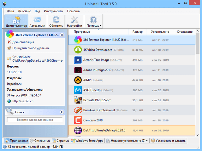Toggle the Приложения filter at bottom
Screen dimensions: 202x151
pyautogui.click(x=16, y=141)
